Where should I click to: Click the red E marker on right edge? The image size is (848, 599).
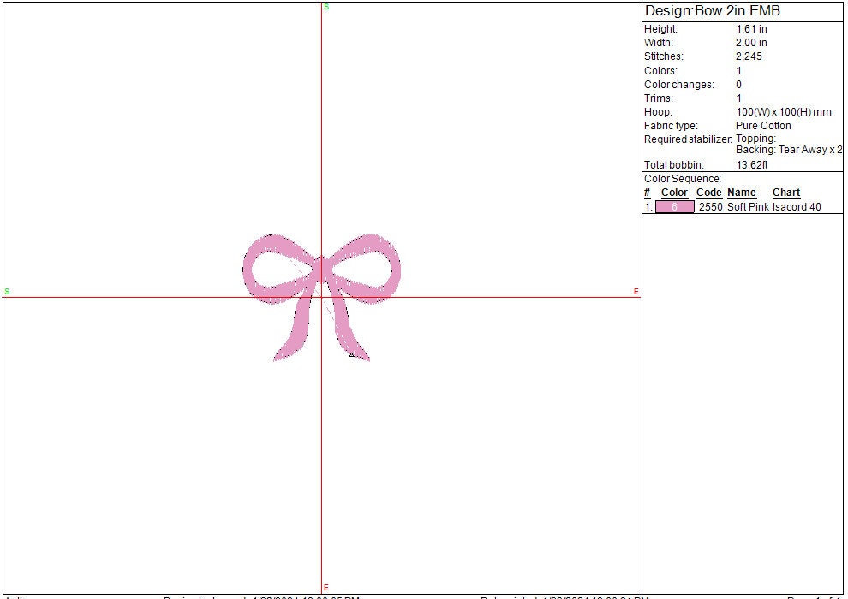click(x=636, y=292)
